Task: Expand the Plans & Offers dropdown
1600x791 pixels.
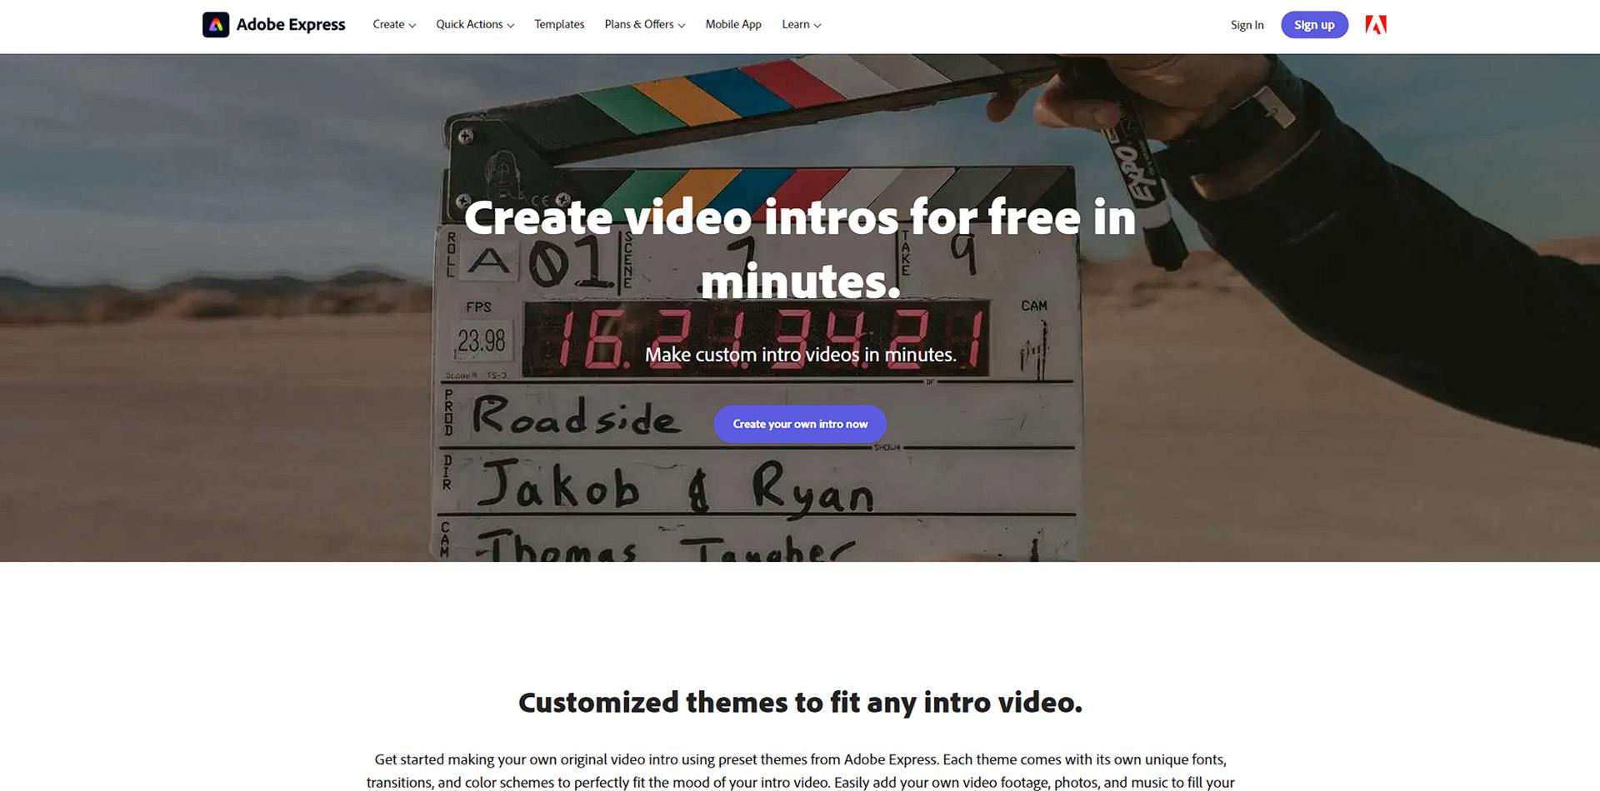Action: 645,24
